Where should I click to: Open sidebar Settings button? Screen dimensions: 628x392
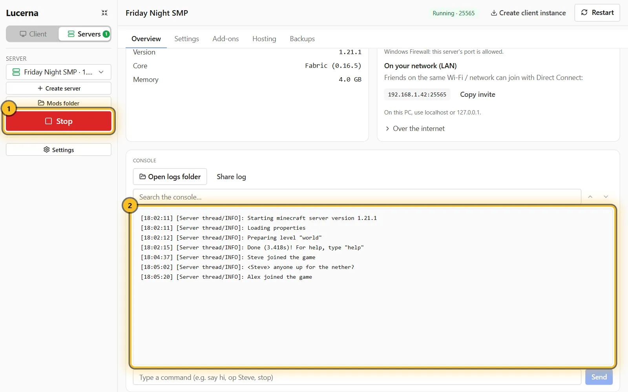coord(58,150)
